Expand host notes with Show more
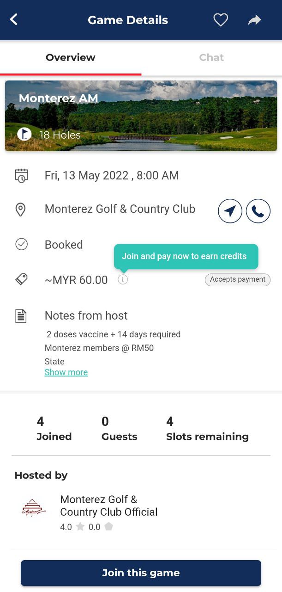Image resolution: width=282 pixels, height=592 pixels. pos(66,372)
